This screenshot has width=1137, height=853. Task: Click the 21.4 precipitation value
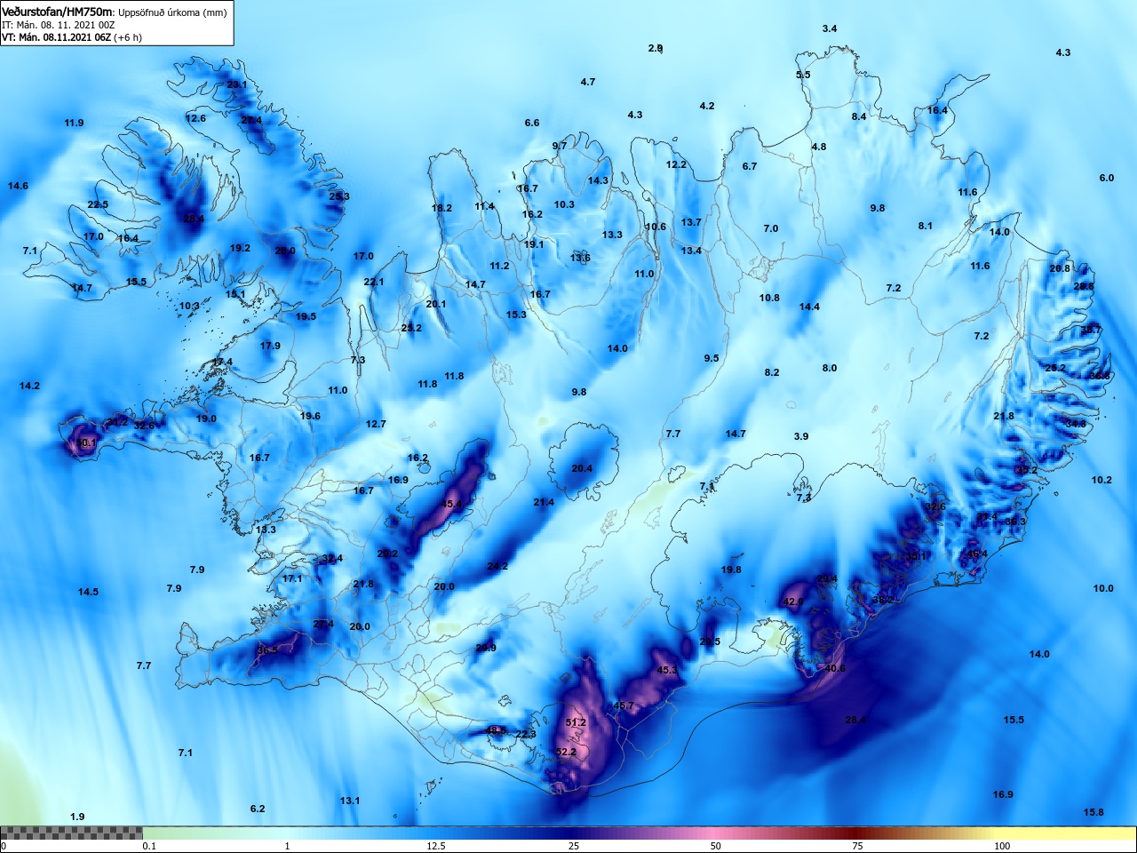544,502
